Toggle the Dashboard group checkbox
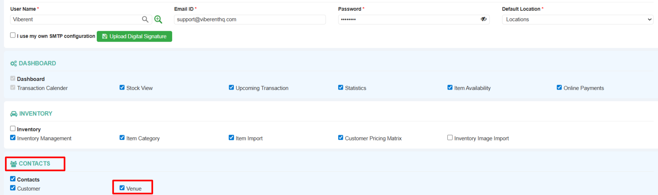Image resolution: width=658 pixels, height=195 pixels. [x=13, y=78]
